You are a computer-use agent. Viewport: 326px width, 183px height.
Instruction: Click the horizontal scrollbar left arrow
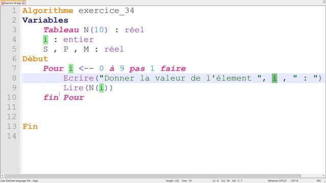click(2, 175)
